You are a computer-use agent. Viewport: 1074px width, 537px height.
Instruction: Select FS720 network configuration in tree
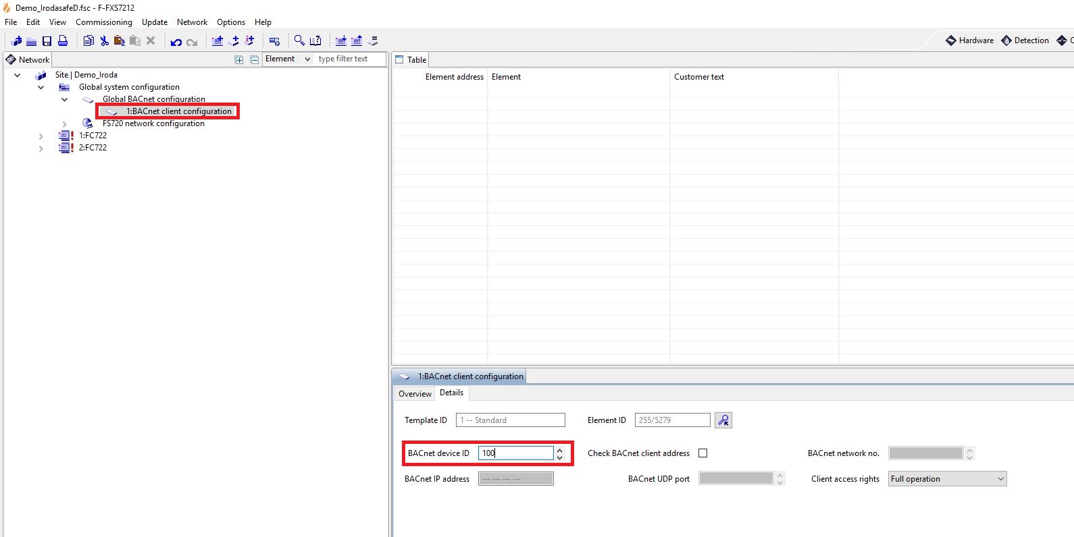pos(153,123)
